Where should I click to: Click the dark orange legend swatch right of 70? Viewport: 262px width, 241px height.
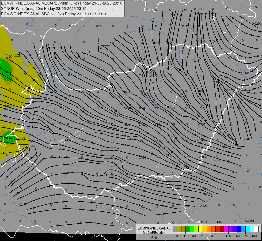click(x=213, y=229)
